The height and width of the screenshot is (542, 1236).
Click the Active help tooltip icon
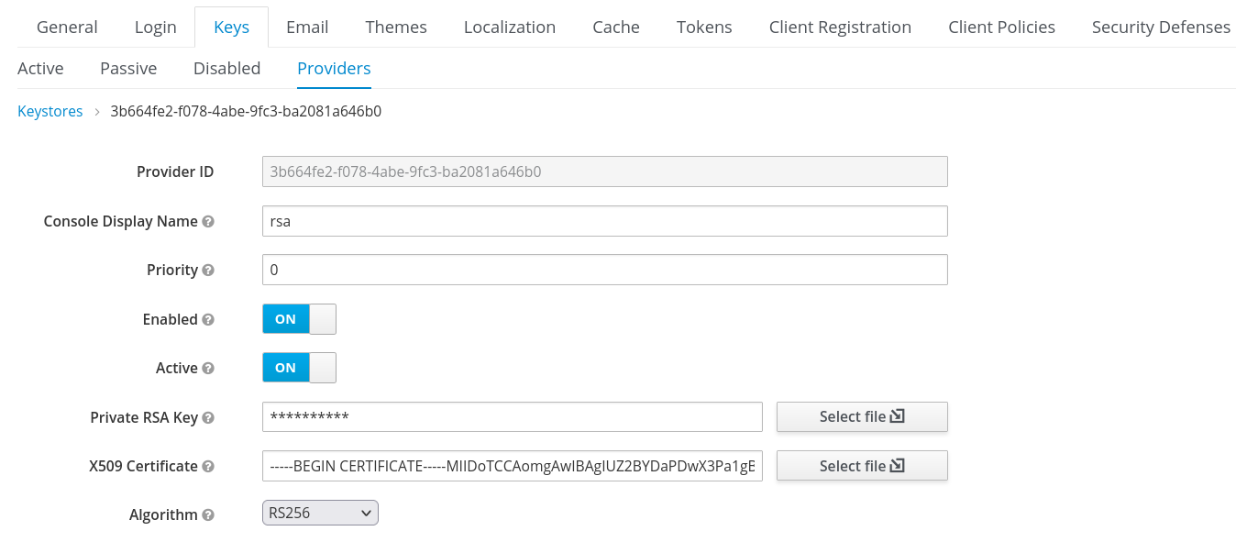[207, 369]
